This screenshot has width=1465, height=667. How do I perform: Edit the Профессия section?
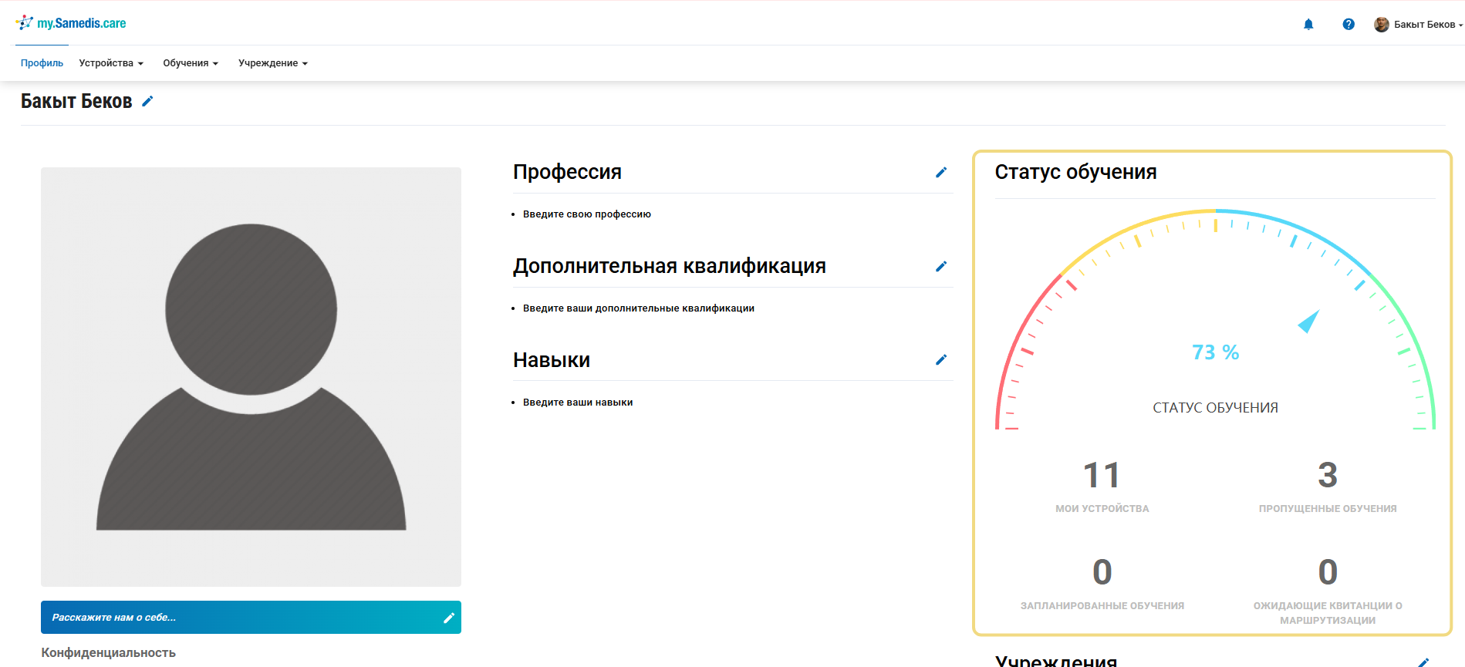941,172
